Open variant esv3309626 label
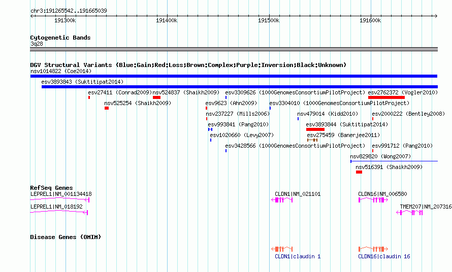 (295, 92)
